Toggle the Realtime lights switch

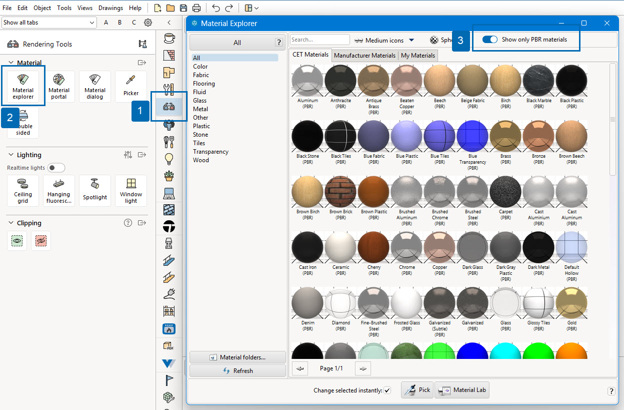pos(56,168)
